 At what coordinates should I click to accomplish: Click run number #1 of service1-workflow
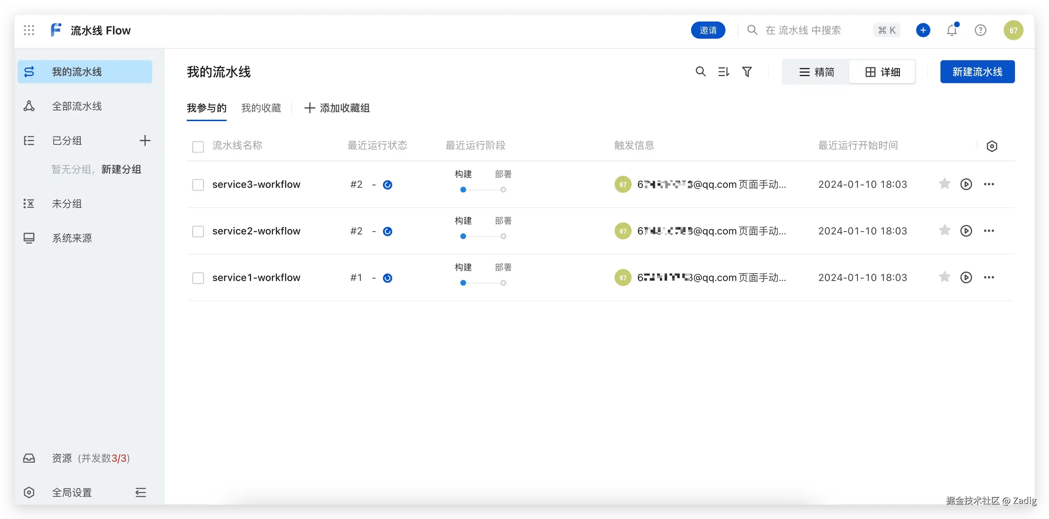coord(356,277)
